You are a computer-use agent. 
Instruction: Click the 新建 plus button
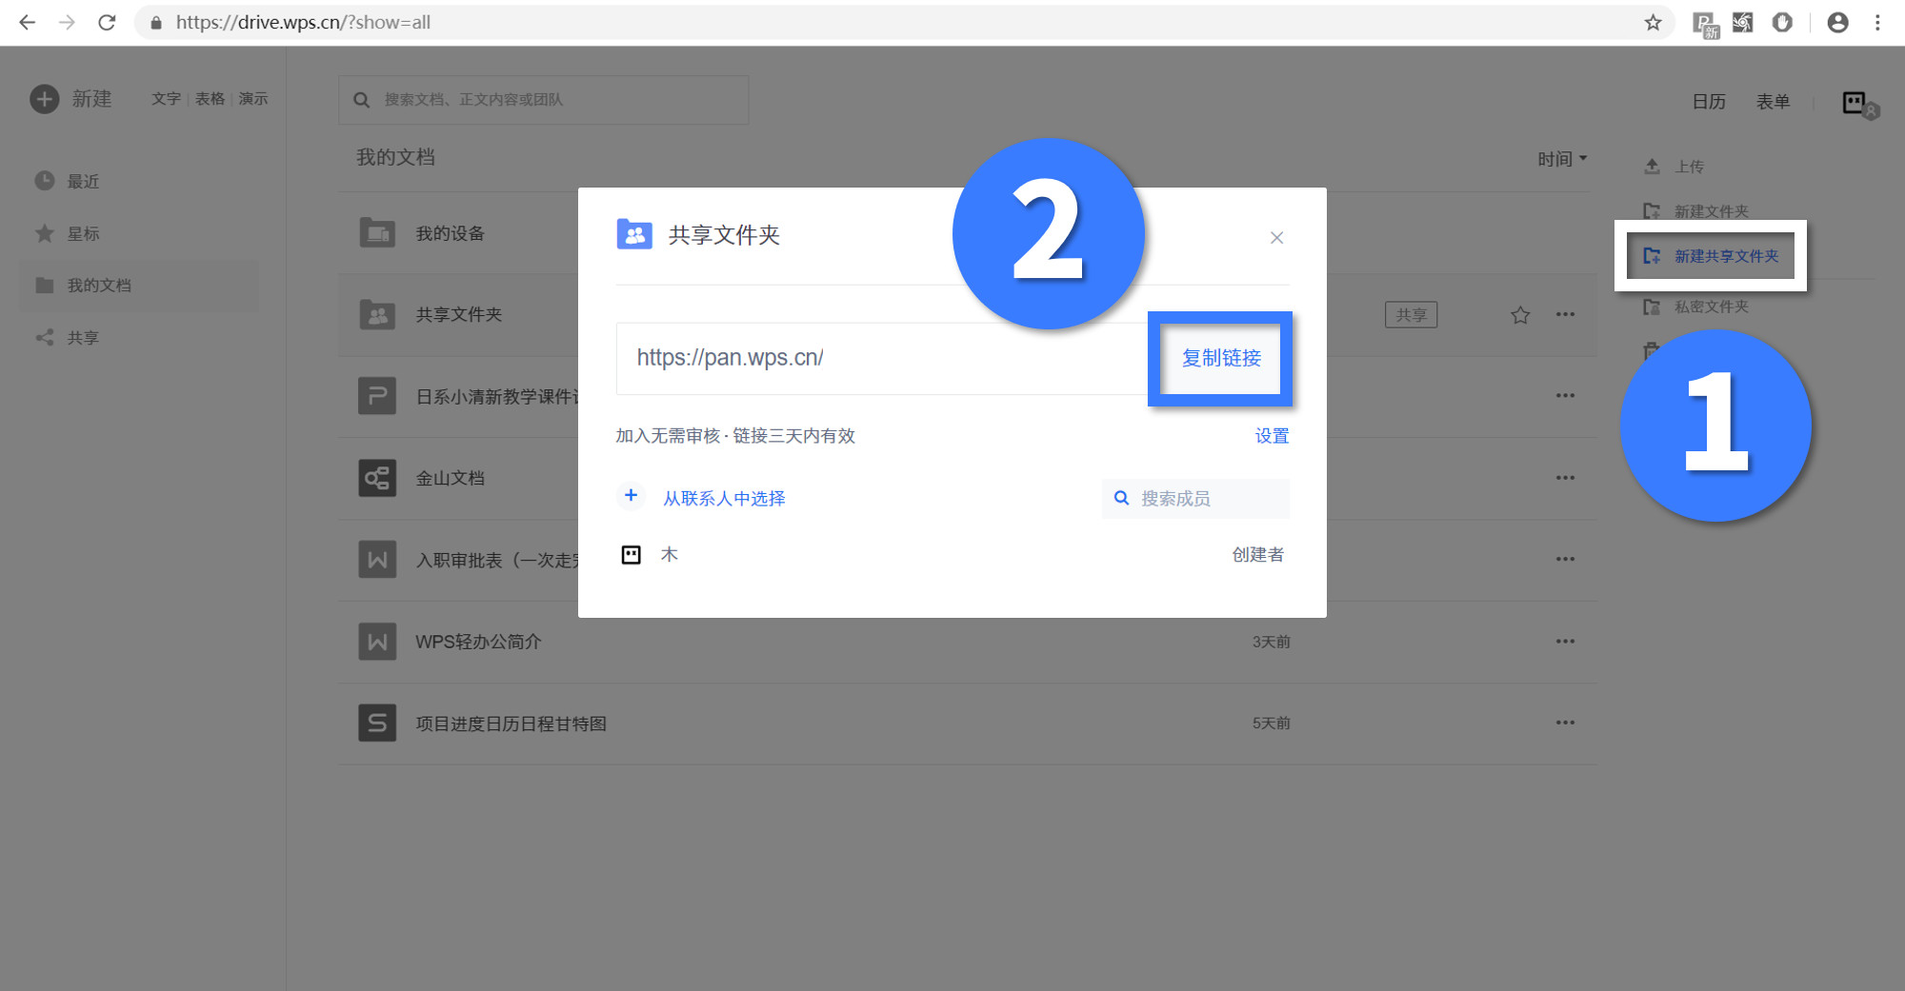[x=44, y=98]
